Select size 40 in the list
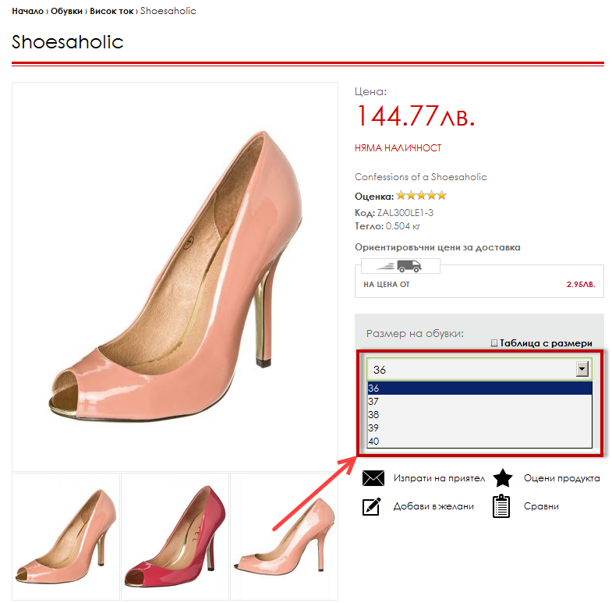This screenshot has height=603, width=612. (x=374, y=442)
